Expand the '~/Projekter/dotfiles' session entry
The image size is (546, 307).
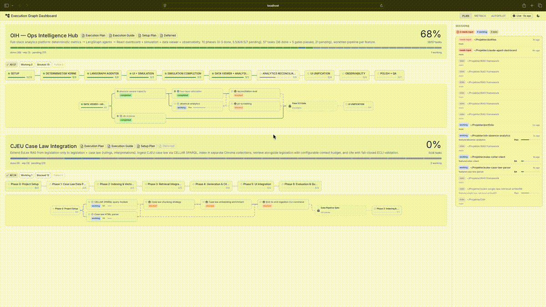[x=499, y=41]
